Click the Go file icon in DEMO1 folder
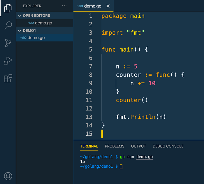 (x=24, y=38)
